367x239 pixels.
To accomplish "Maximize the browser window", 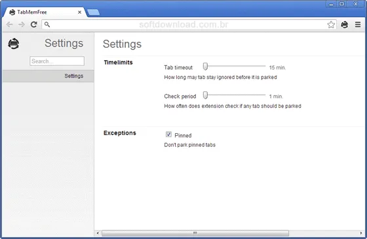I will point(342,4).
